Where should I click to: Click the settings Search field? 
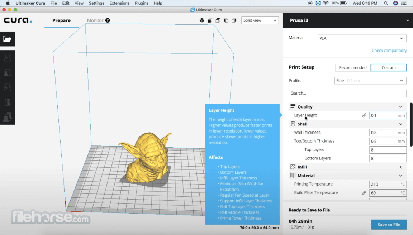click(347, 93)
